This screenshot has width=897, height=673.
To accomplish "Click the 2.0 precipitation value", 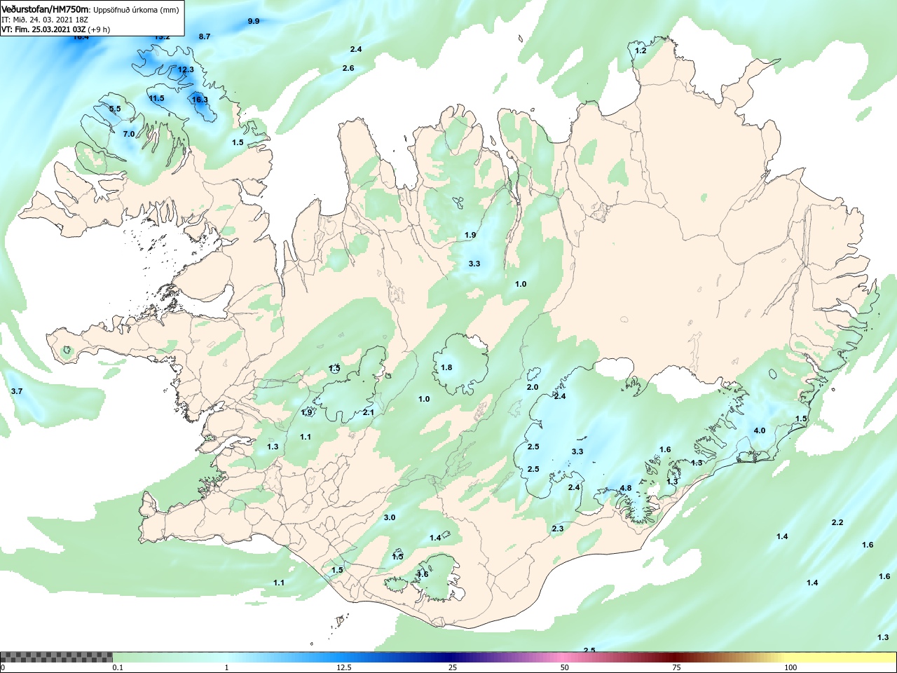I will click(x=533, y=387).
